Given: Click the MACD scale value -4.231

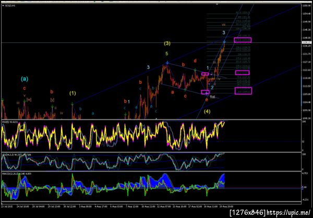Looking at the screenshot, I should pos(305,199).
